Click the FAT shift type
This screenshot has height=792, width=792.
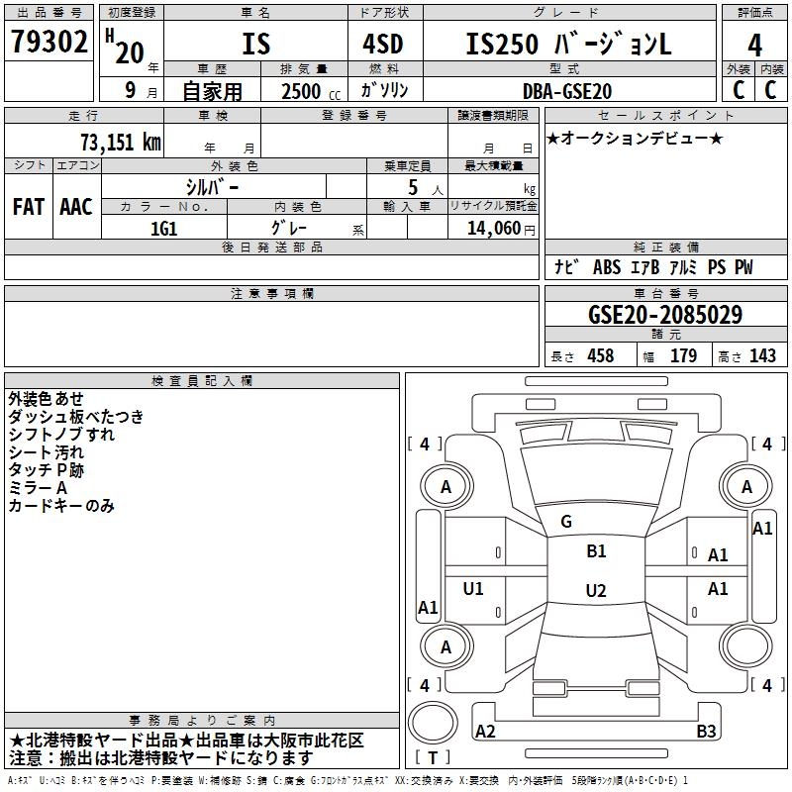click(x=29, y=207)
